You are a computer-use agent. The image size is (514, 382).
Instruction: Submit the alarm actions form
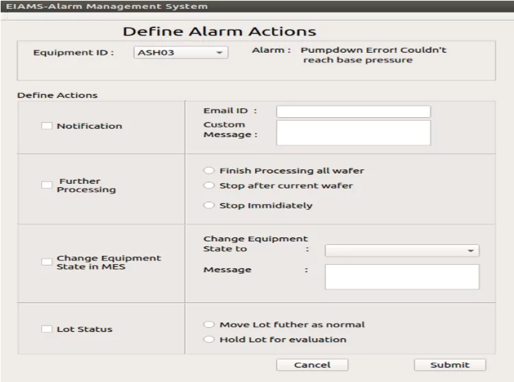[450, 365]
